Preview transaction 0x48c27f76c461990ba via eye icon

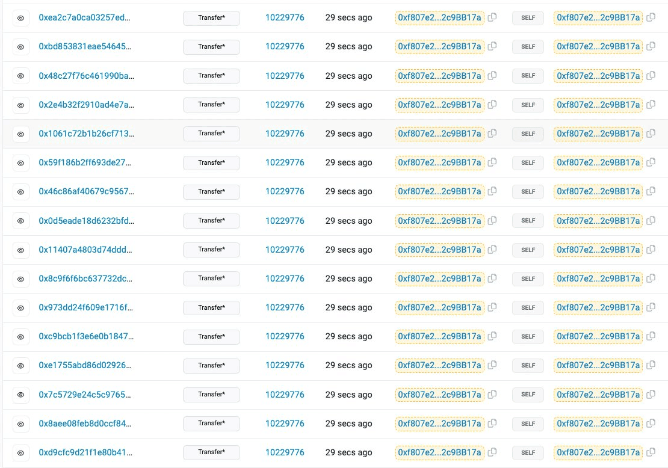click(x=20, y=76)
